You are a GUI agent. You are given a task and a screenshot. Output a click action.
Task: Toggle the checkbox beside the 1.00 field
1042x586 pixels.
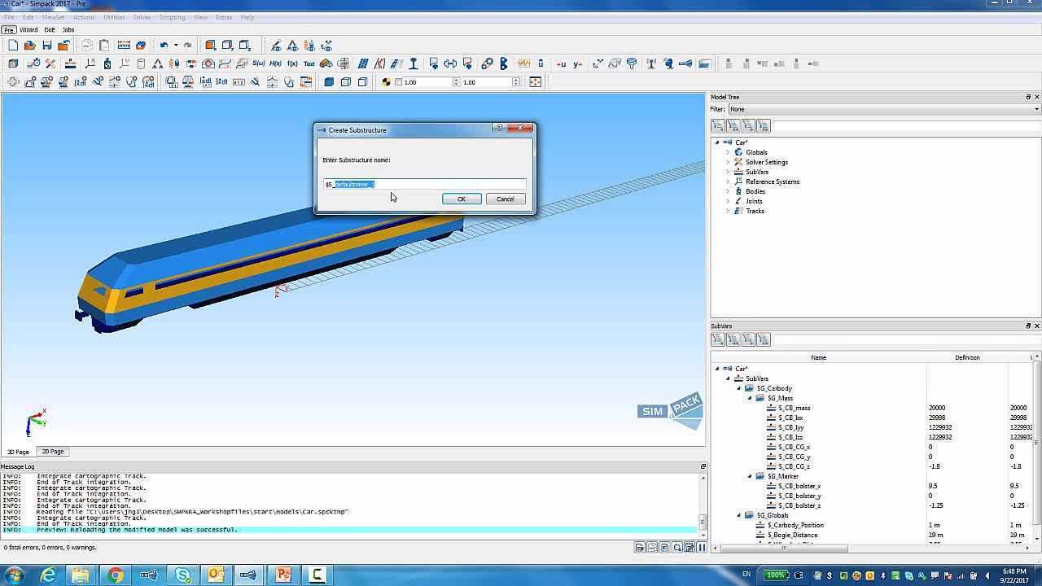(398, 82)
